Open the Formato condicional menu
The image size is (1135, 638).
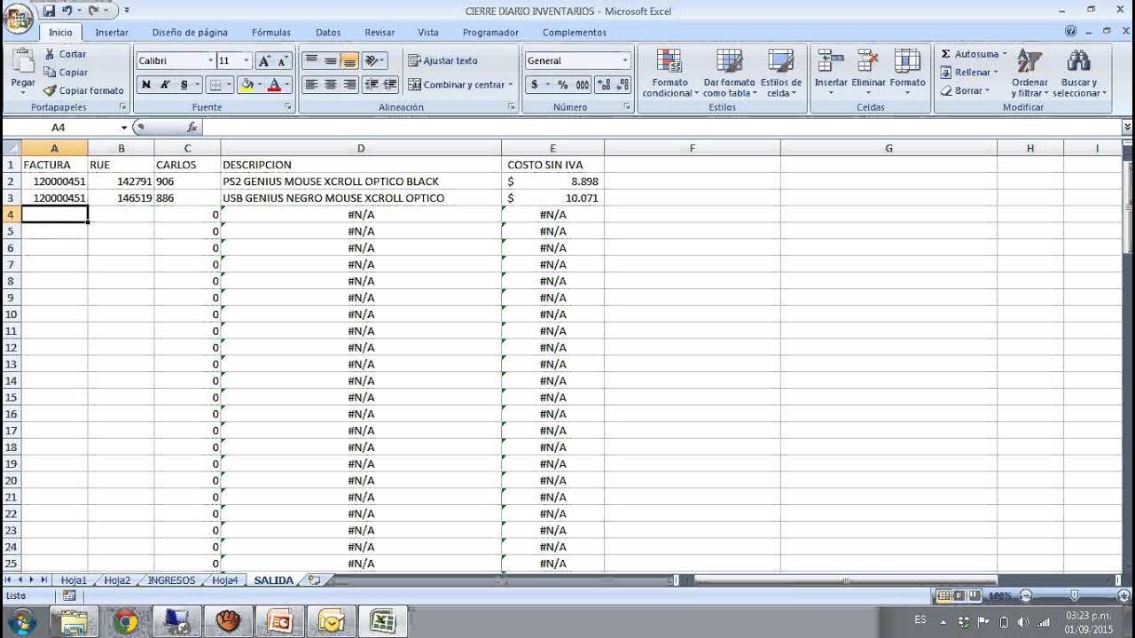670,73
